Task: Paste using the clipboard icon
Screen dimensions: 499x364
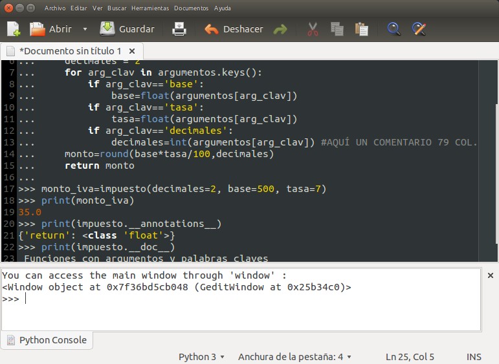Action: click(361, 29)
